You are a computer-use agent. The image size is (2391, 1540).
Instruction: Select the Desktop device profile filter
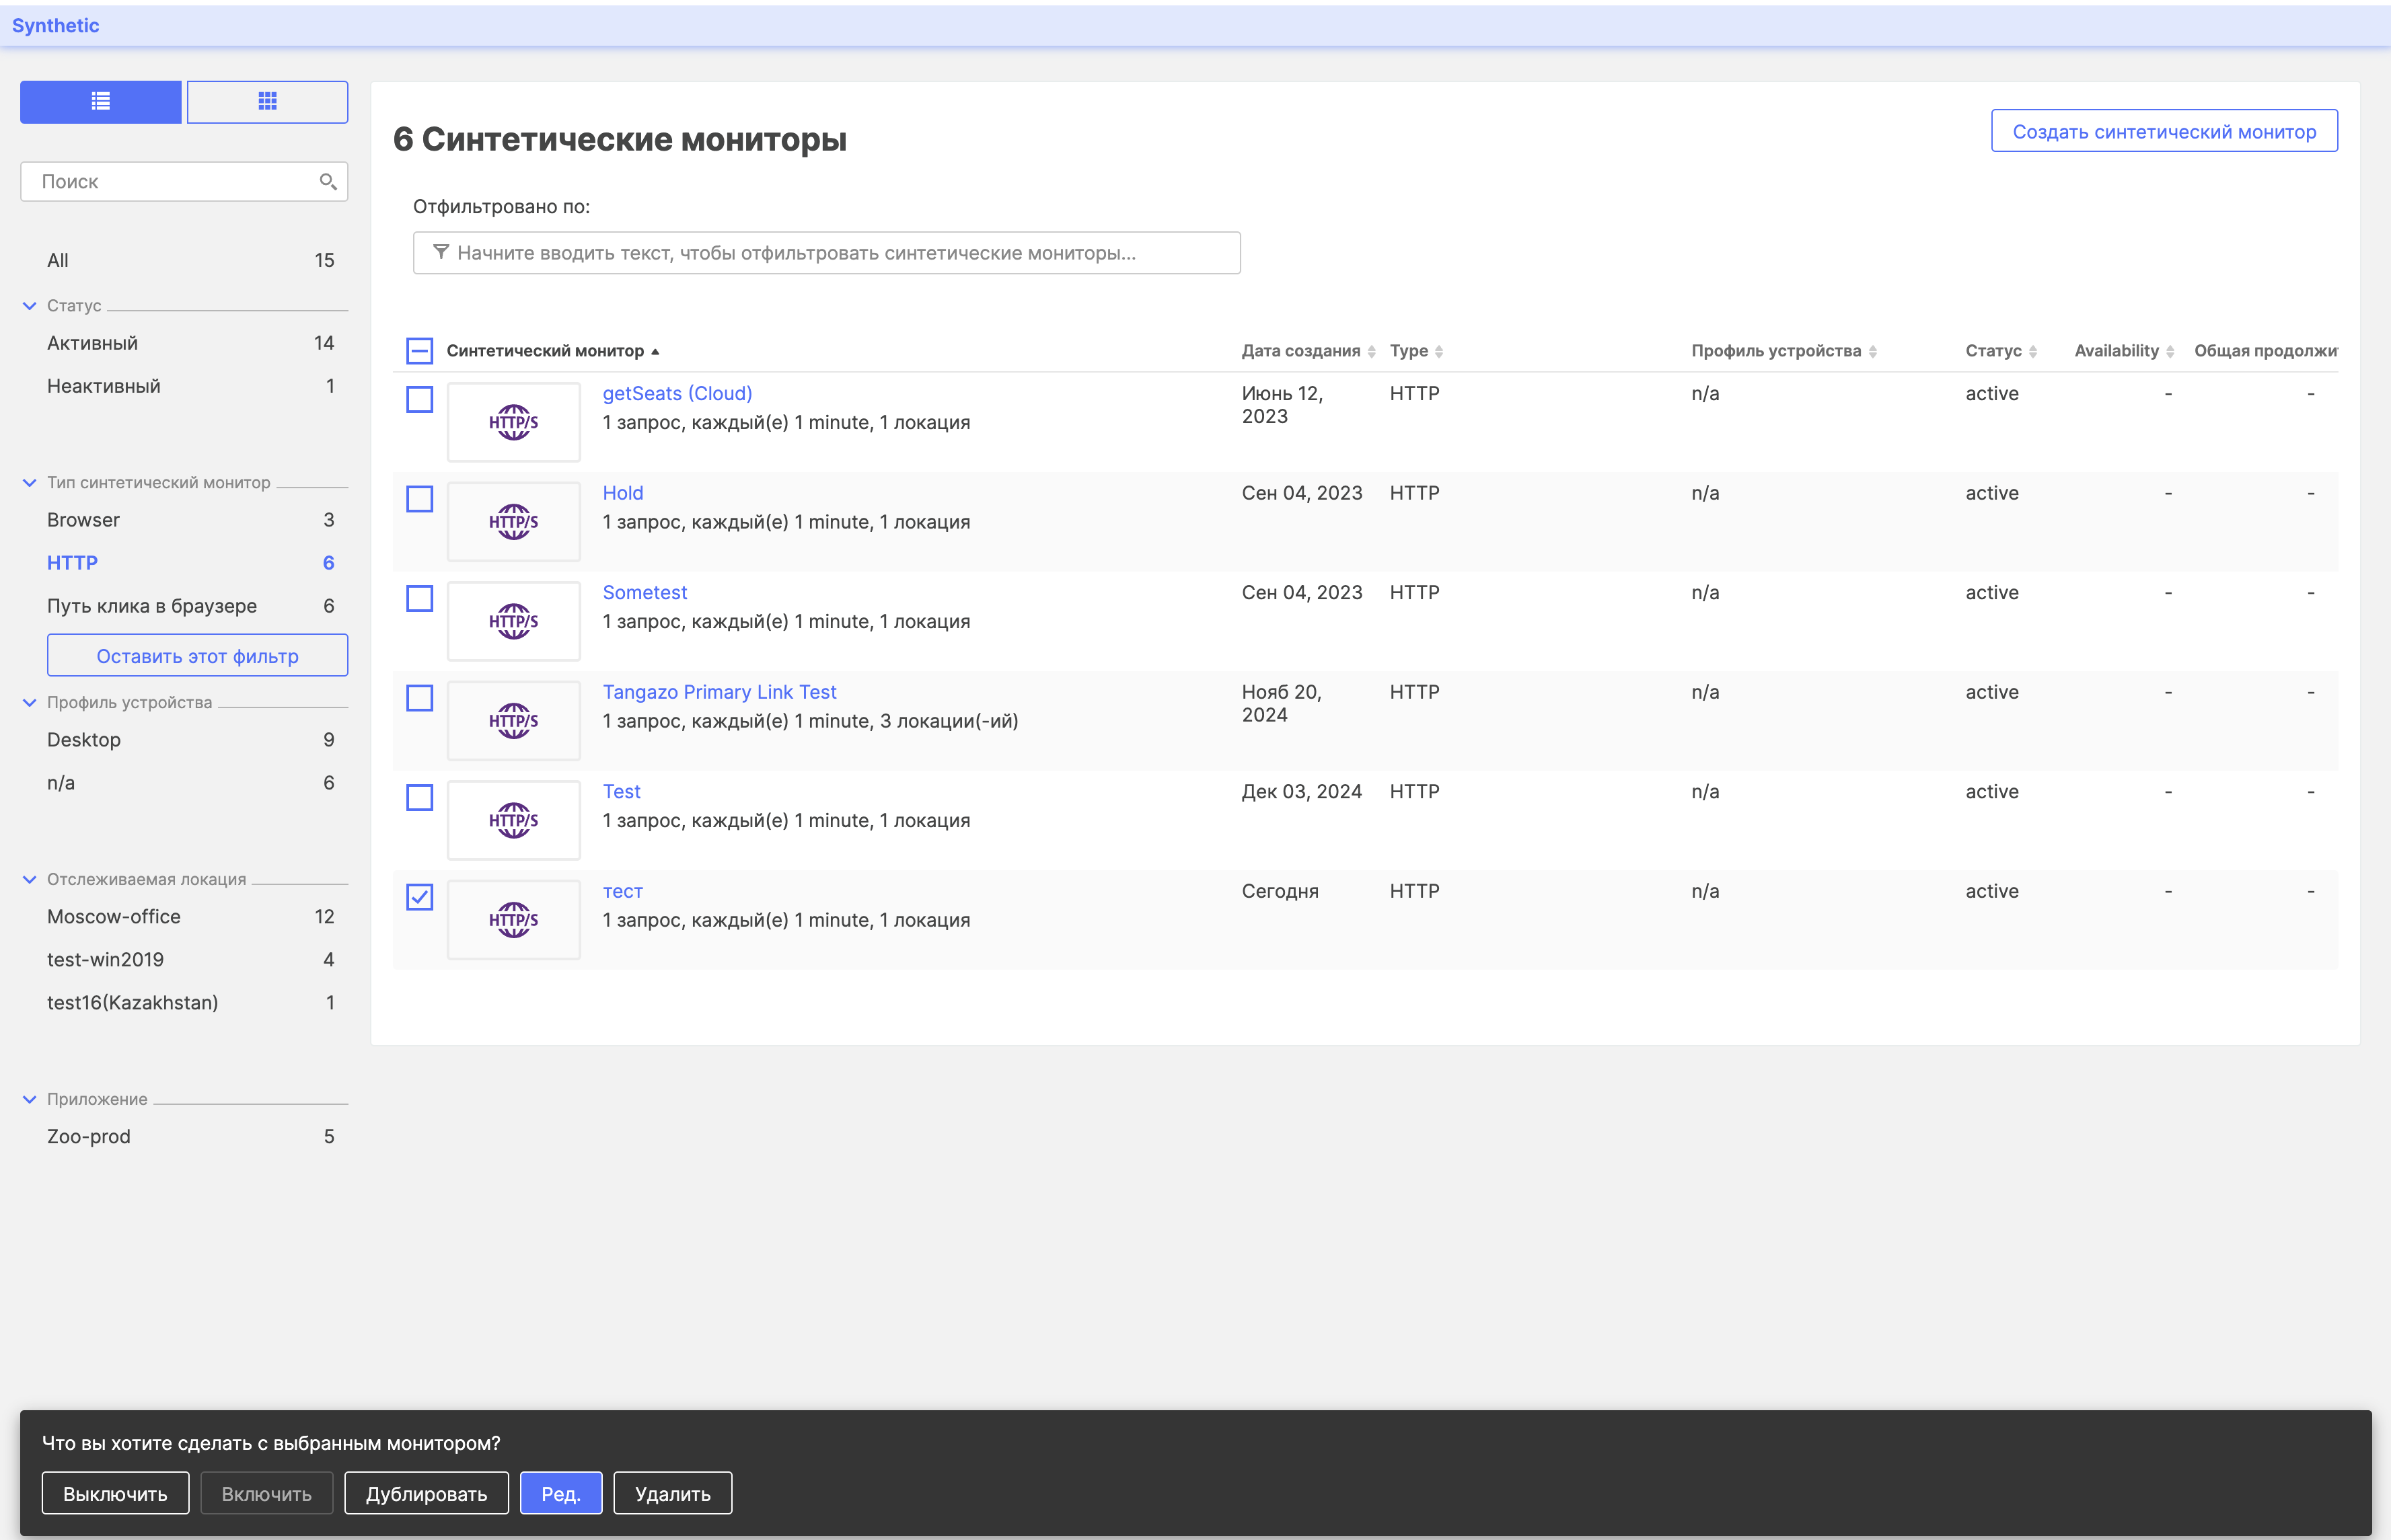pyautogui.click(x=84, y=740)
